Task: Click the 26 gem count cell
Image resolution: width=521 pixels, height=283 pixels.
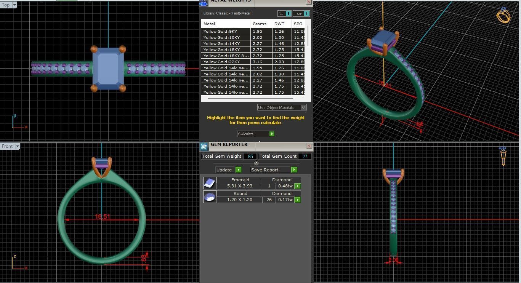Action: [x=269, y=200]
